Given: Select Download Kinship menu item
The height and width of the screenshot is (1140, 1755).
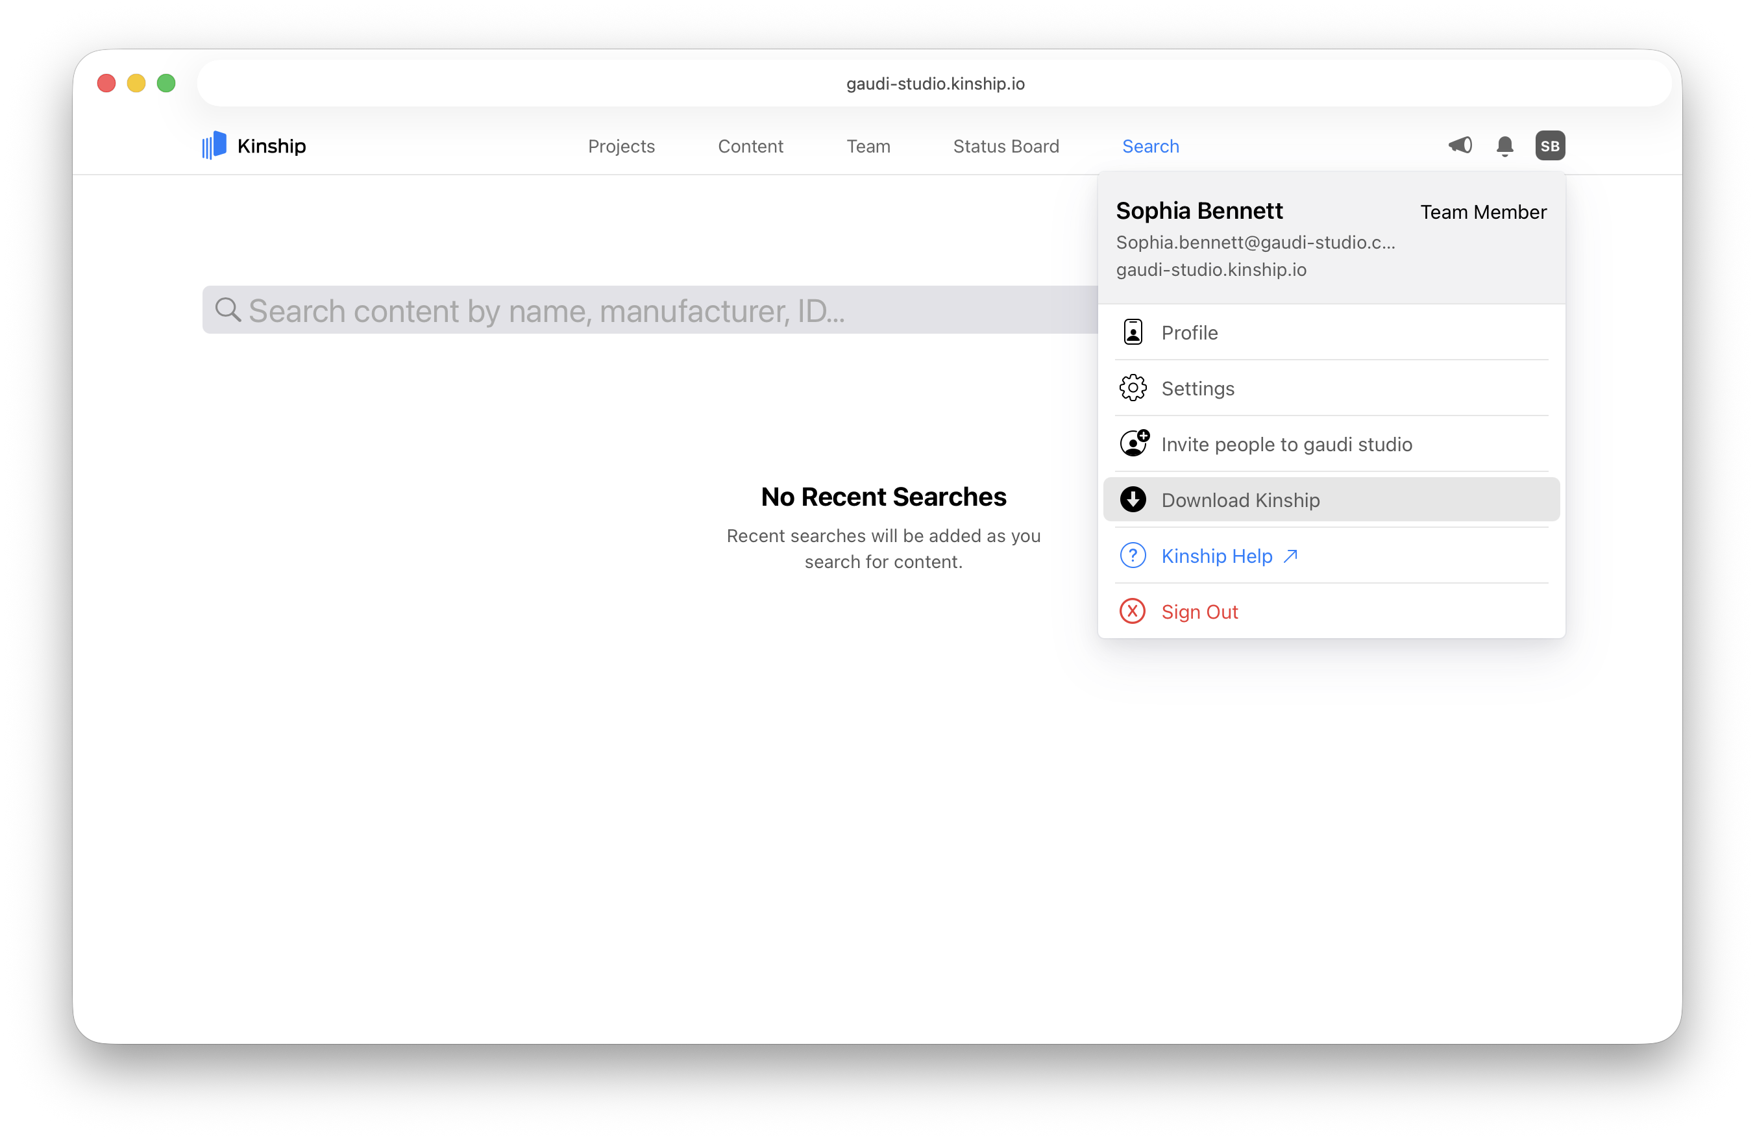Looking at the screenshot, I should tap(1240, 500).
